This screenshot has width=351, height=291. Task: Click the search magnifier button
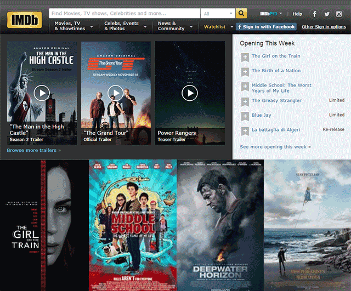click(241, 13)
